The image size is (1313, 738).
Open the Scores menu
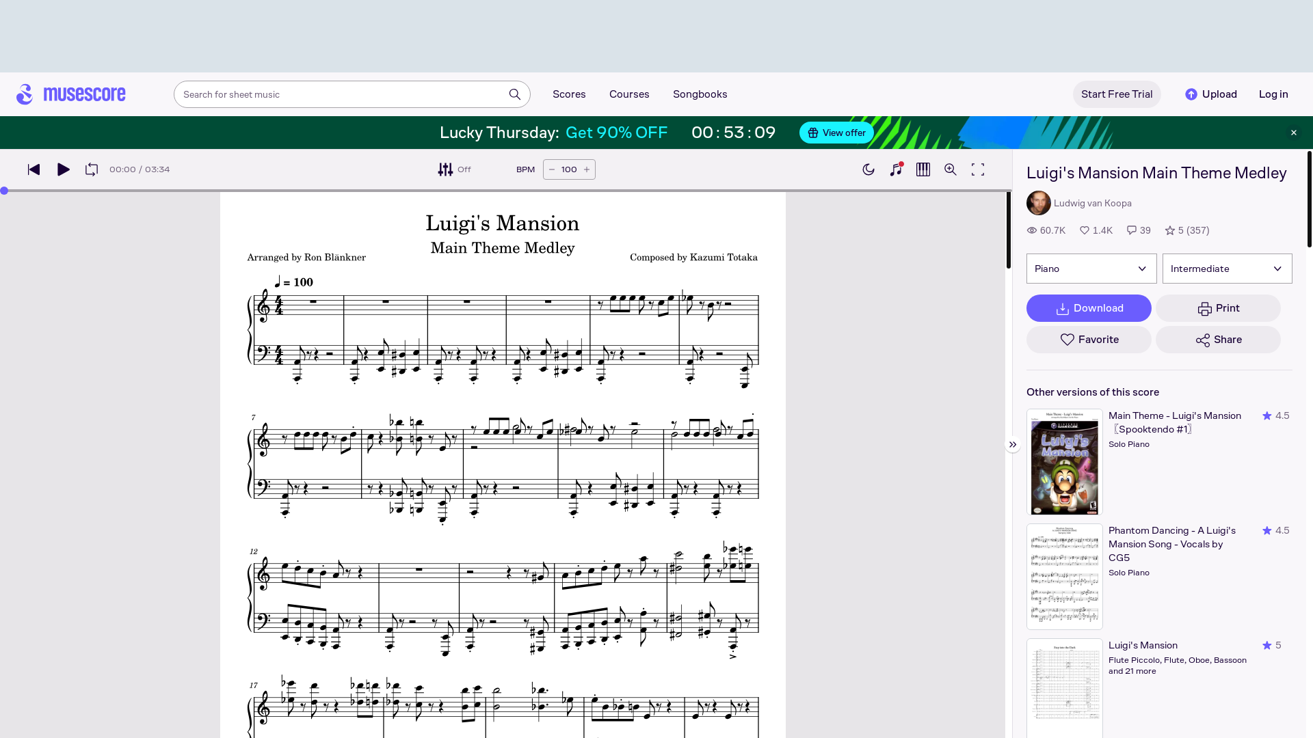point(569,94)
